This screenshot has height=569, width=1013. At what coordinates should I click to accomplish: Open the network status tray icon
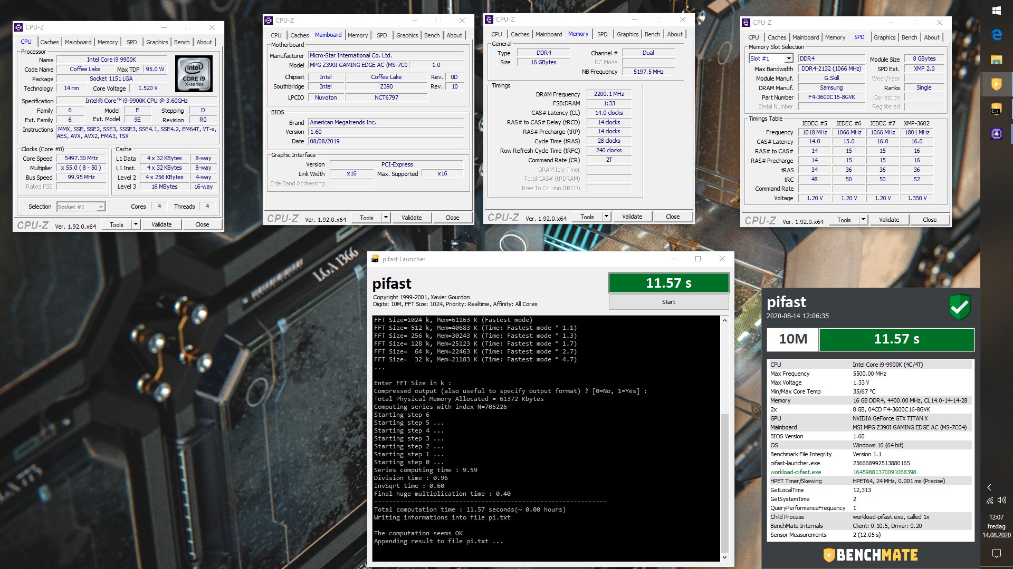990,501
